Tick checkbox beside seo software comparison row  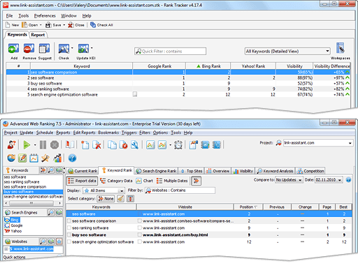[69, 221]
